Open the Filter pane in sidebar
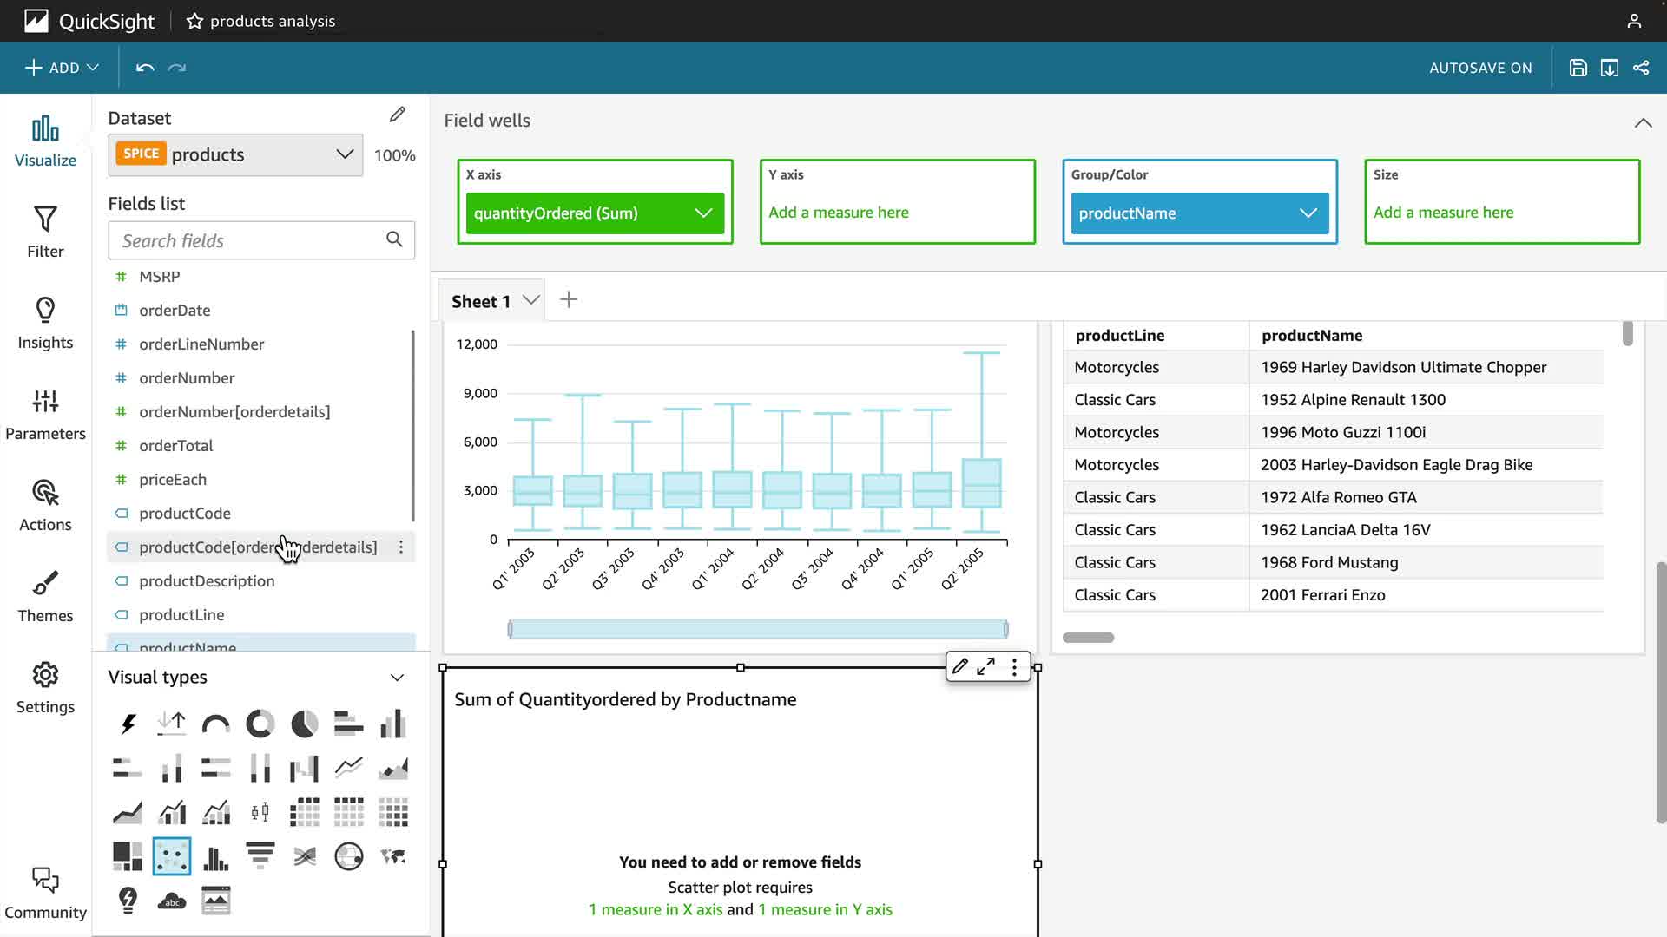This screenshot has height=937, width=1667. 45,232
